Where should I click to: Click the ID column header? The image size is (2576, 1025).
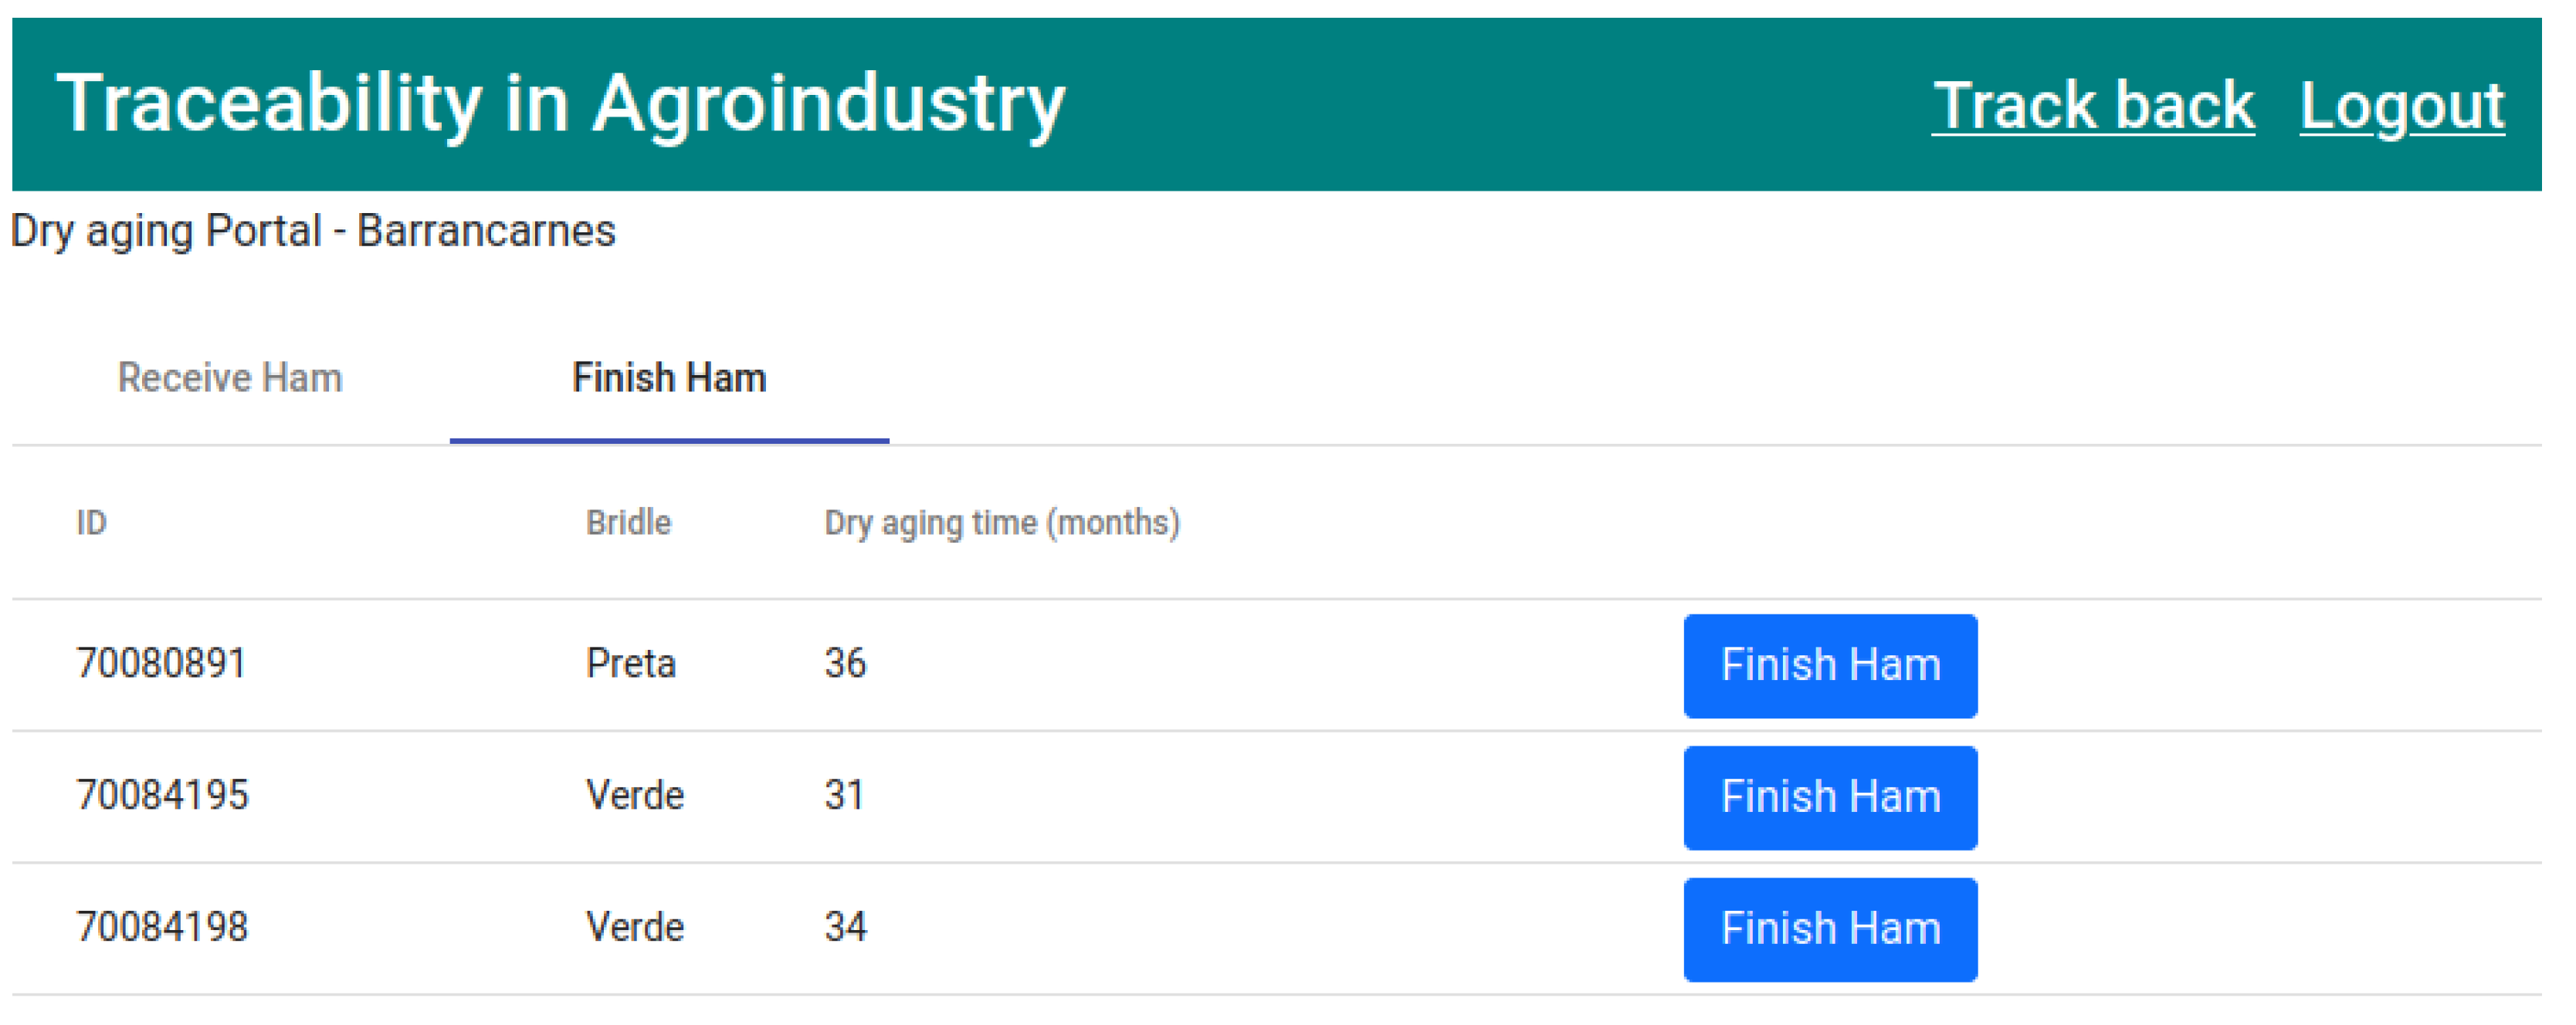(x=91, y=523)
